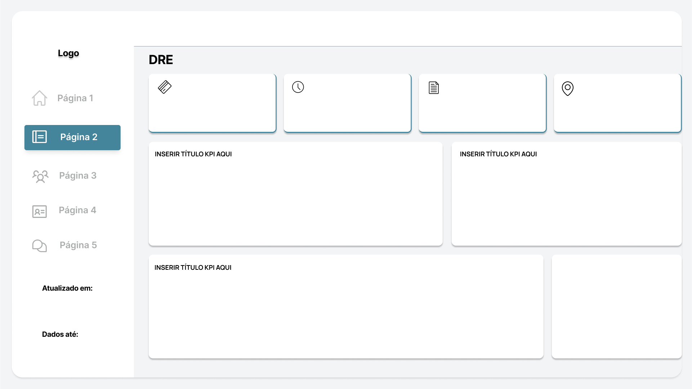Click the clock icon in second card

pyautogui.click(x=298, y=87)
